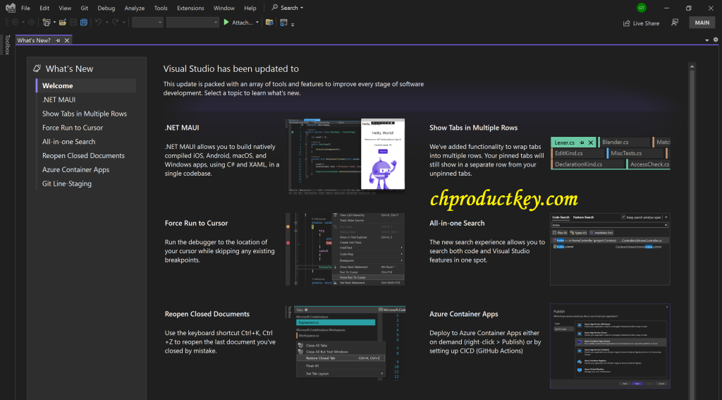Image resolution: width=722 pixels, height=400 pixels.
Task: Open the Solution Platforms combo box
Action: (192, 22)
